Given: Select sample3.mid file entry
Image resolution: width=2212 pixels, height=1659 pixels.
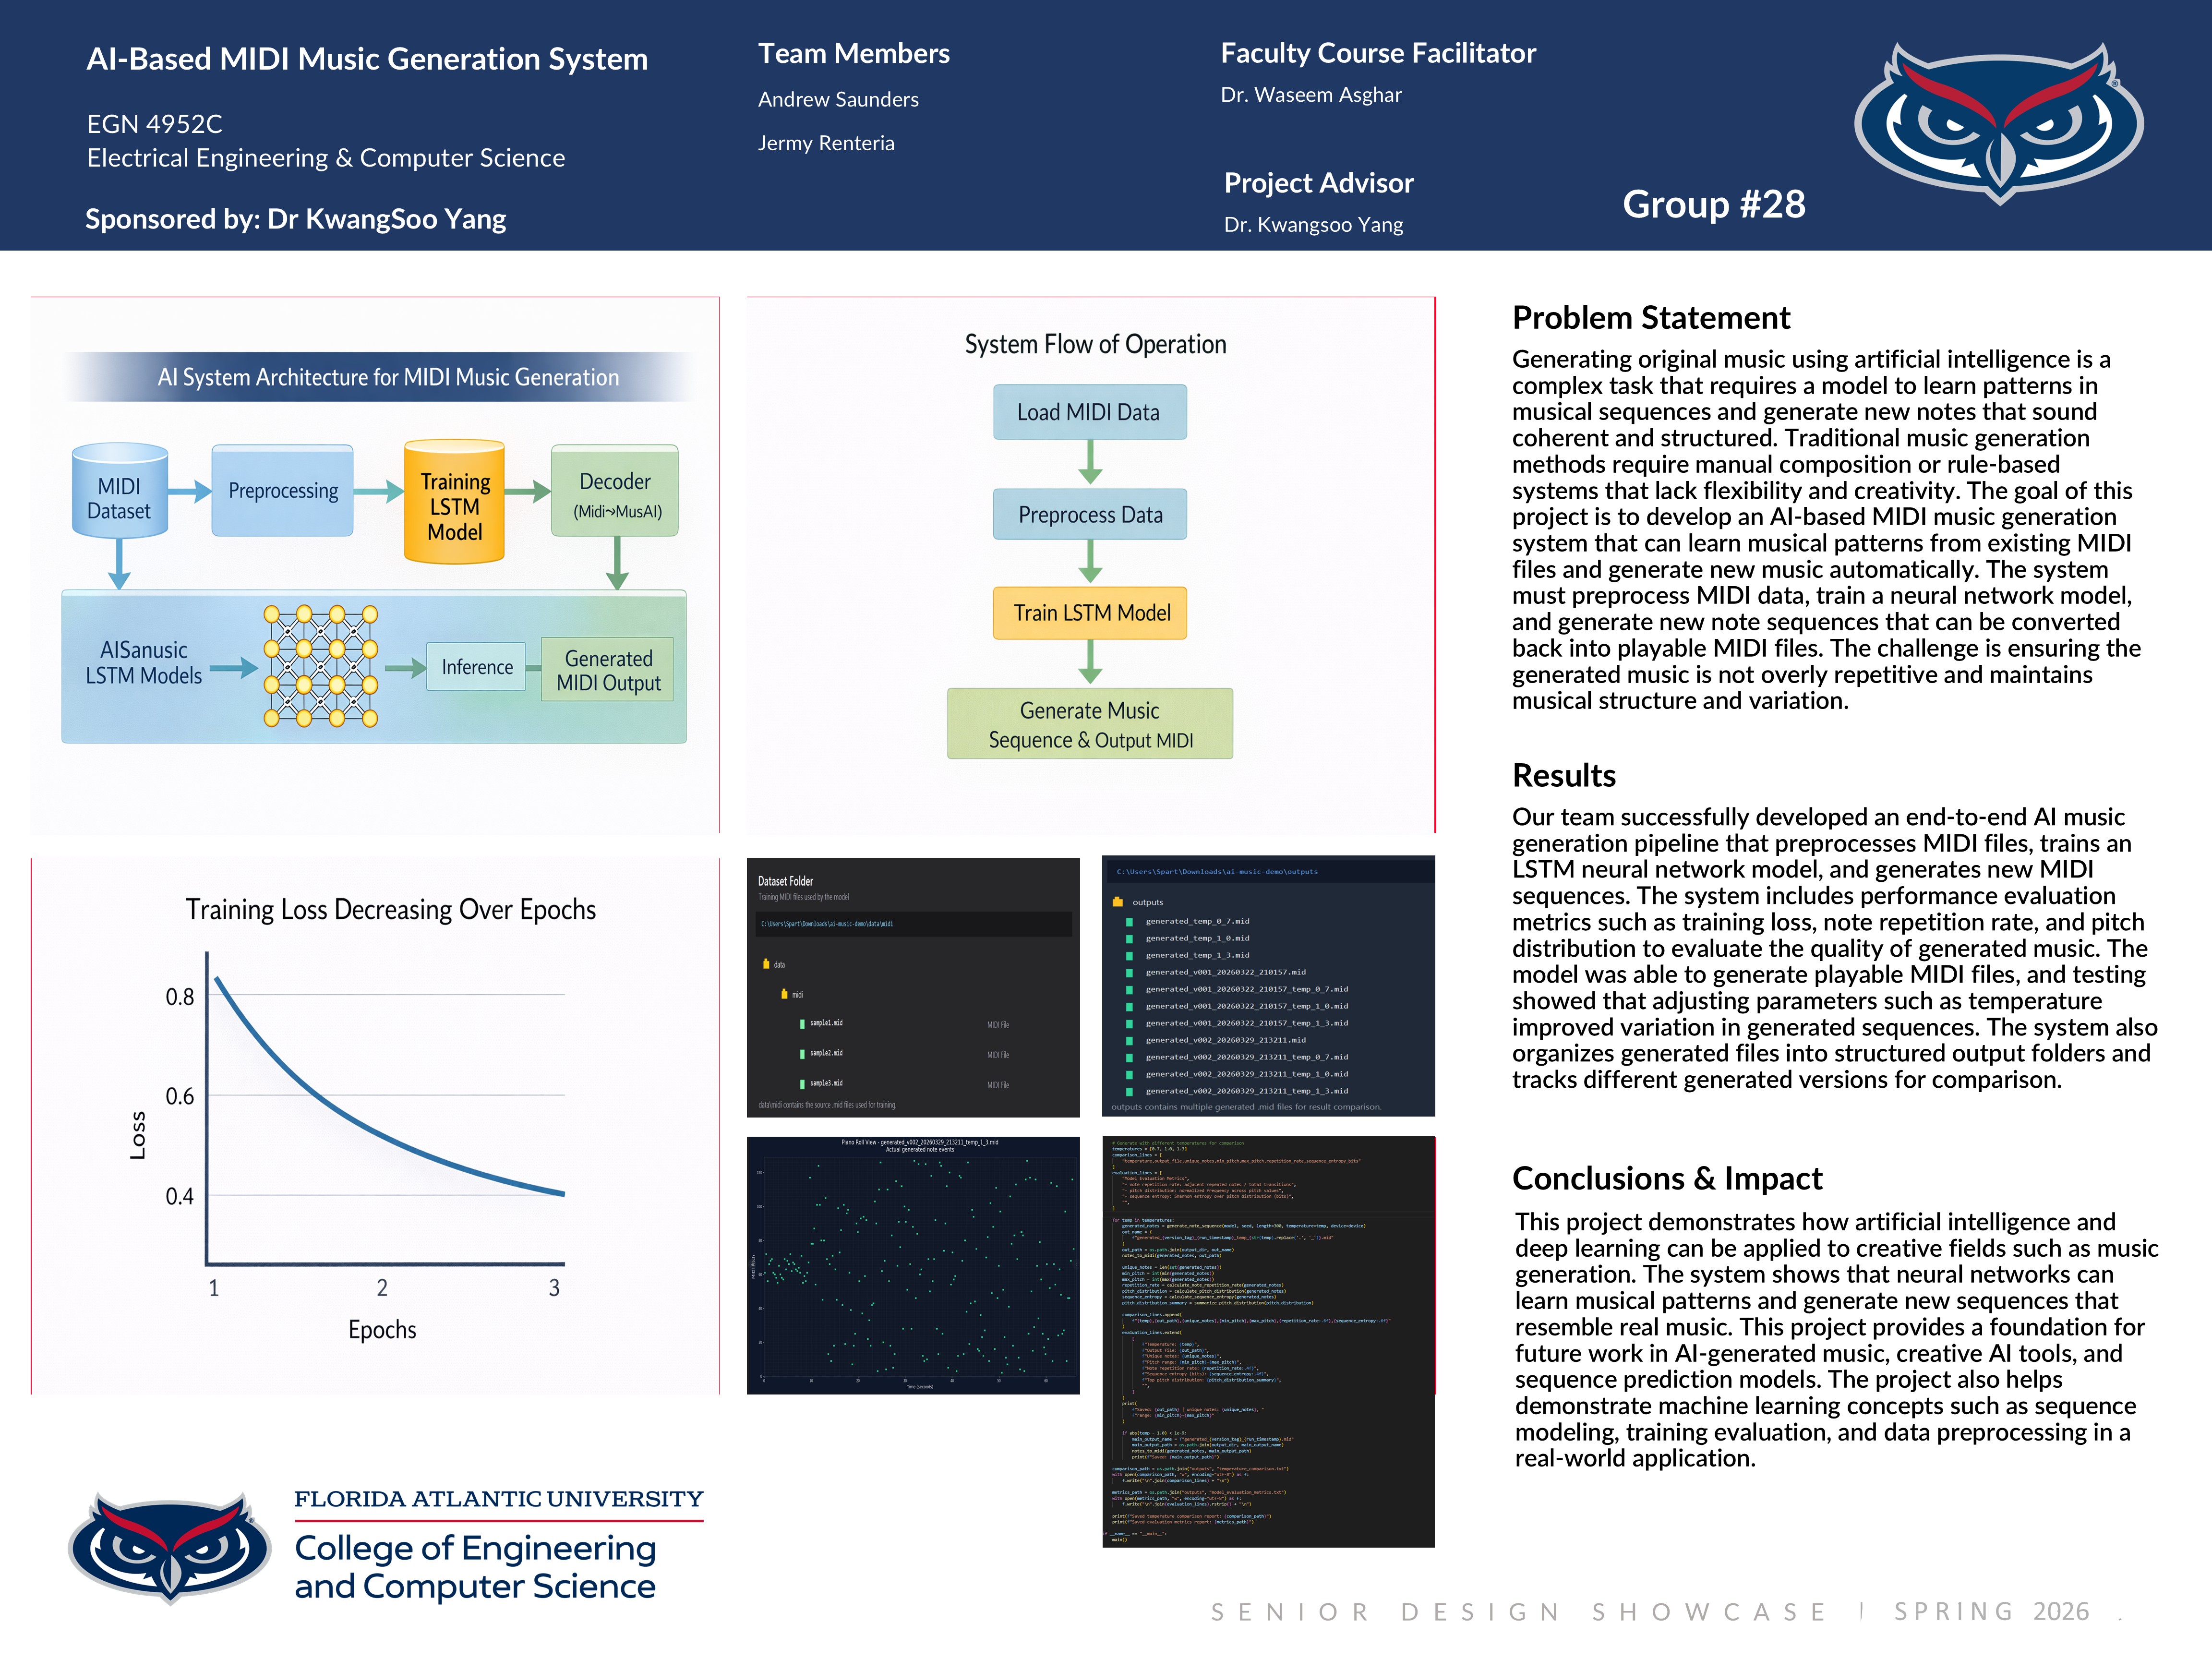Looking at the screenshot, I should (826, 1083).
